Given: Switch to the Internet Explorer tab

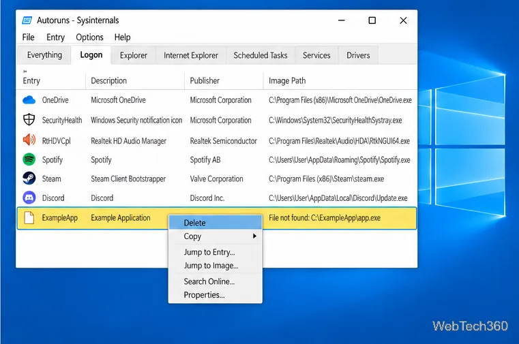Looking at the screenshot, I should pyautogui.click(x=191, y=55).
